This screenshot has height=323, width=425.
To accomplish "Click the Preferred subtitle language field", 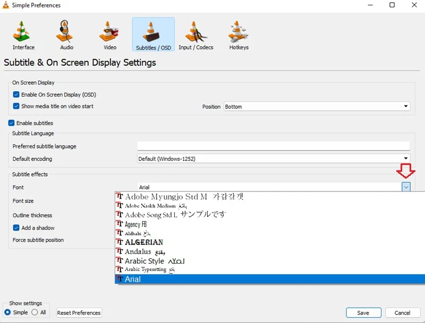I will pos(274,146).
